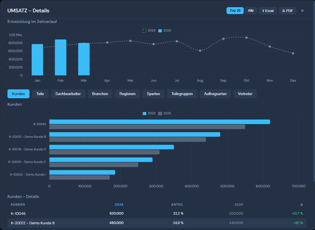Viewport: 315px width, 230px height.
Task: Click the Vertreter tab
Action: click(245, 94)
